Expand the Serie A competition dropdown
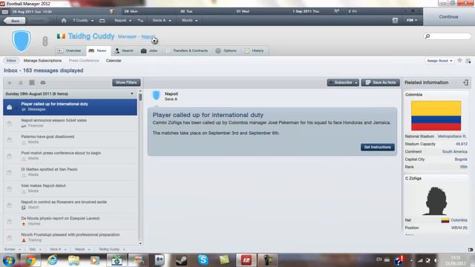Image resolution: width=475 pixels, height=267 pixels. coord(162,21)
